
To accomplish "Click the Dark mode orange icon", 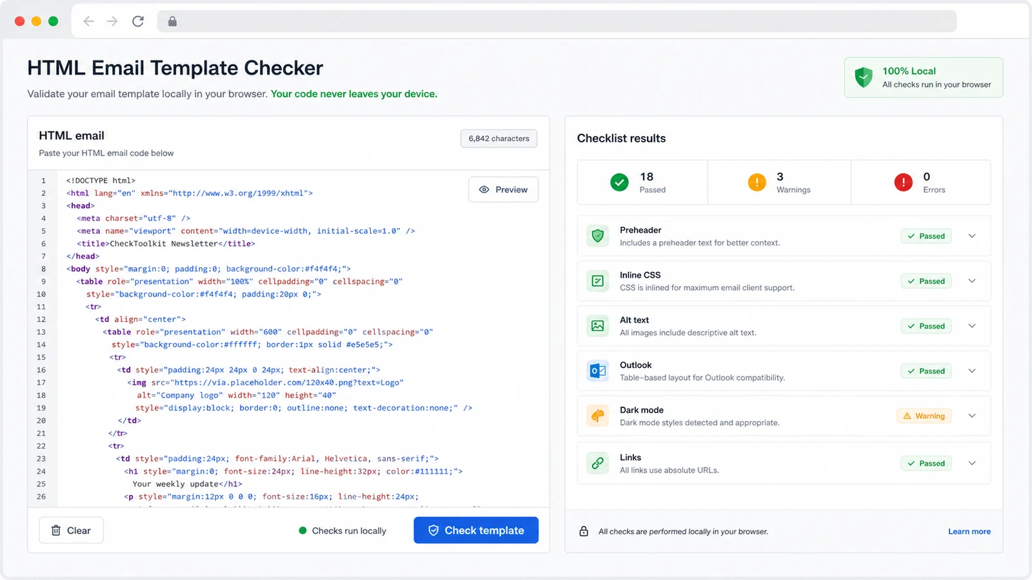I will (598, 416).
